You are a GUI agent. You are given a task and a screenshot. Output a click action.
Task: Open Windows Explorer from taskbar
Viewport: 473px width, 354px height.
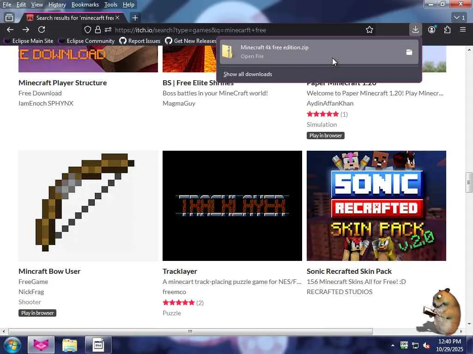click(x=70, y=345)
